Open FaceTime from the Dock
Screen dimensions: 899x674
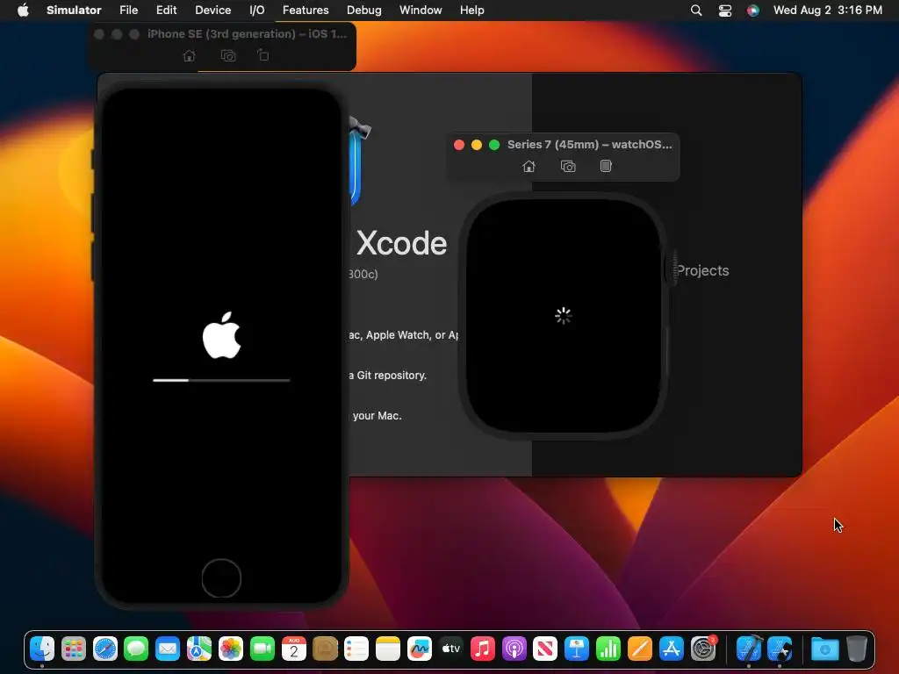click(262, 649)
